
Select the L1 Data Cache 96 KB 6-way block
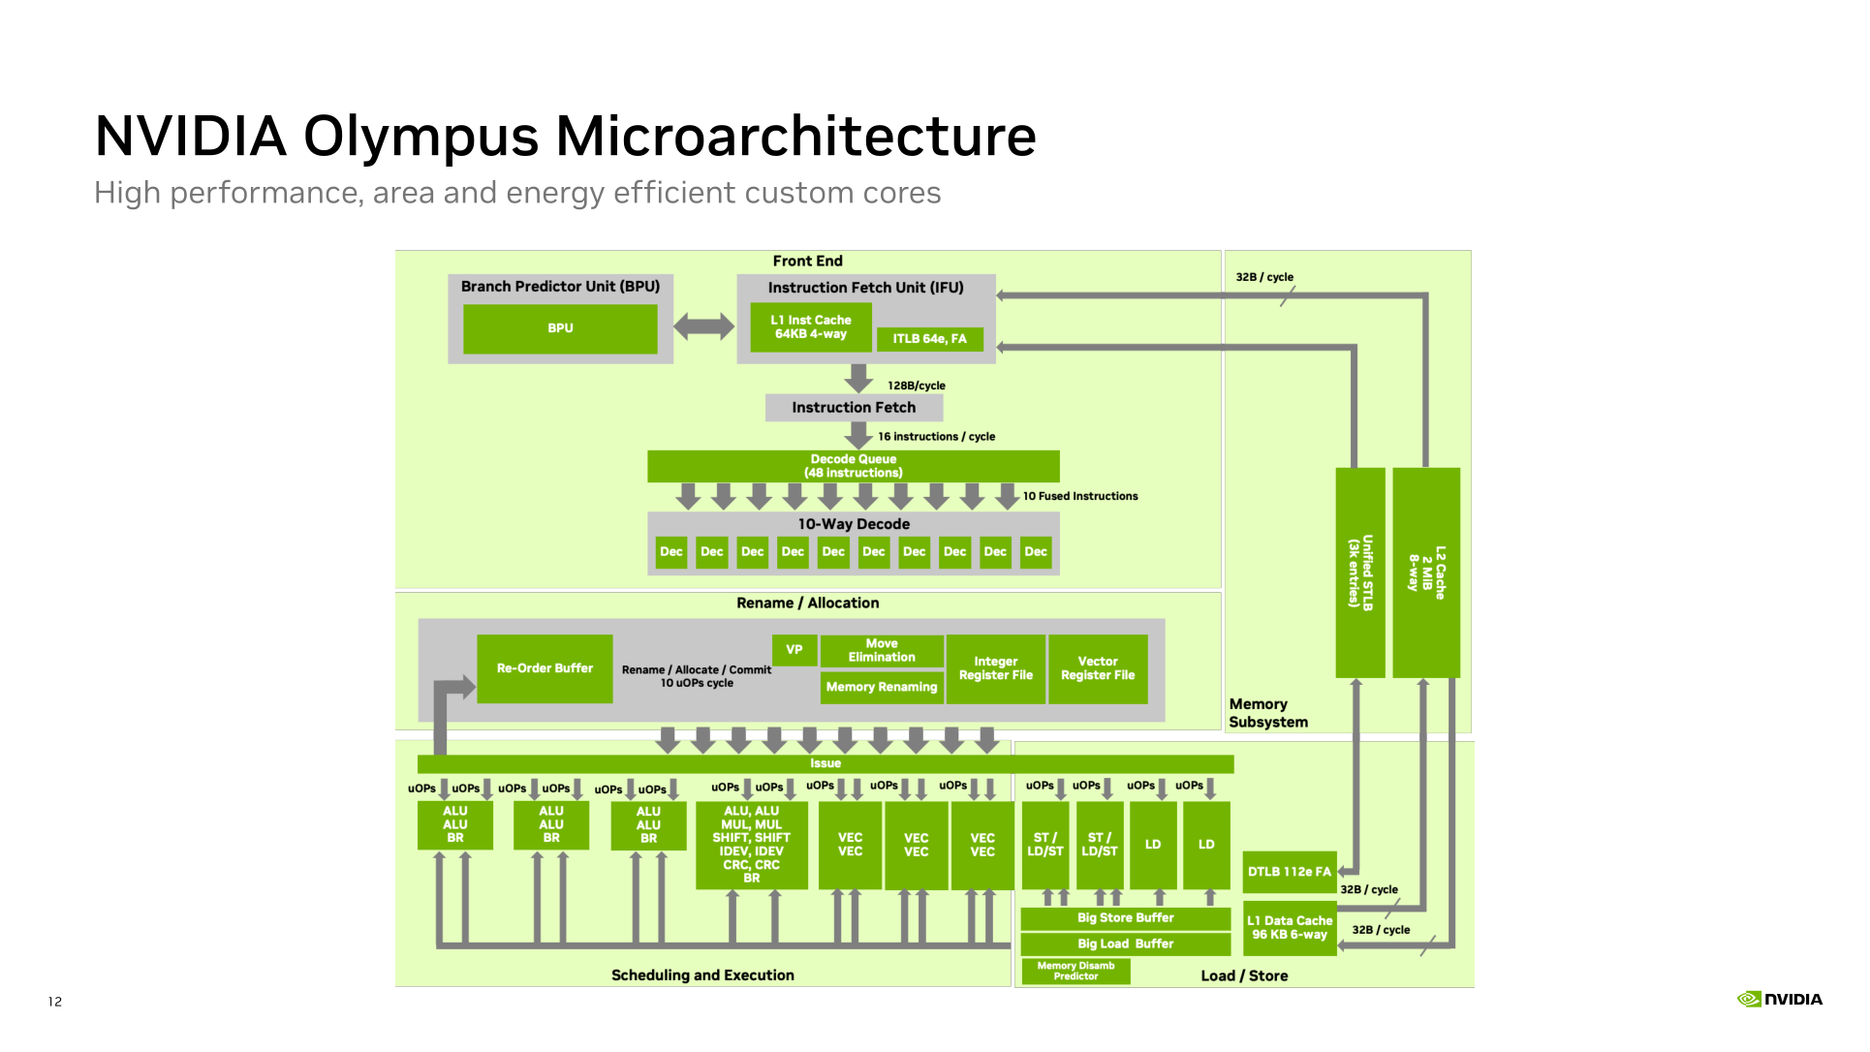coord(1290,928)
